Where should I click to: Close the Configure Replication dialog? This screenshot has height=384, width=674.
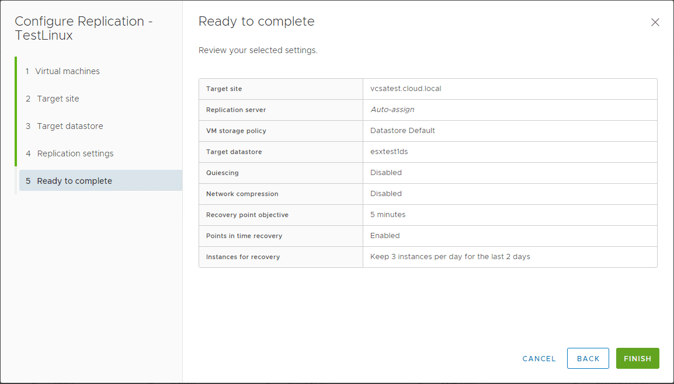655,22
